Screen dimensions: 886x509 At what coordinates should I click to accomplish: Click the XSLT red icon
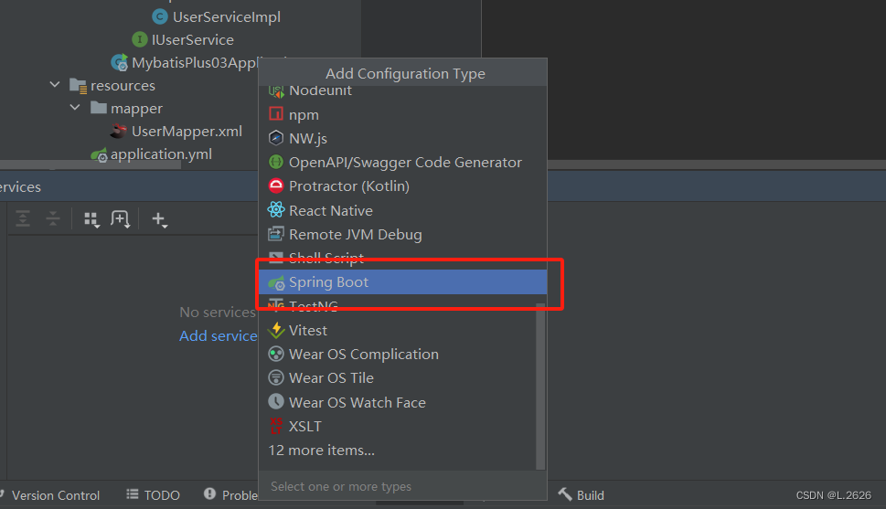click(x=276, y=426)
